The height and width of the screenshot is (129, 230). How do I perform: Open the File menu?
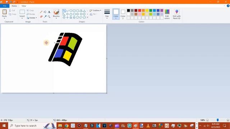click(5, 6)
